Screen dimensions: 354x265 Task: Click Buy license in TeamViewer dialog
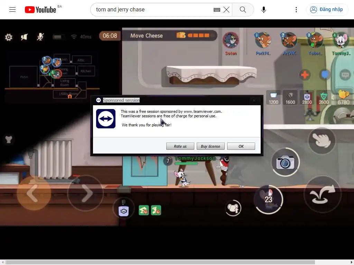click(x=211, y=146)
